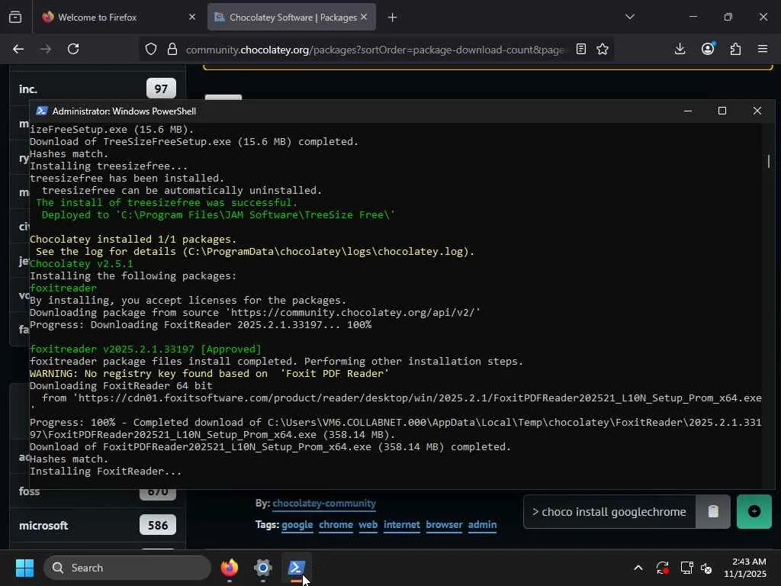Show site security padlock info

(172, 49)
